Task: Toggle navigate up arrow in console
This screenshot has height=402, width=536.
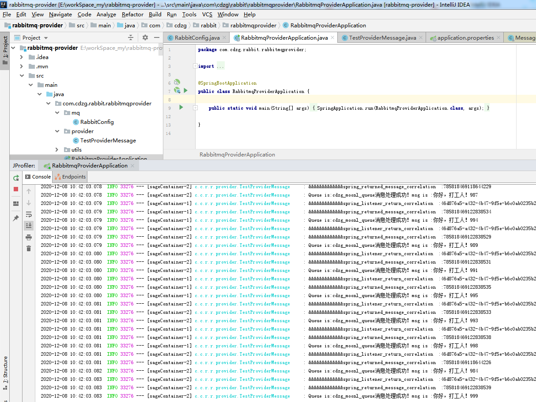Action: [29, 191]
